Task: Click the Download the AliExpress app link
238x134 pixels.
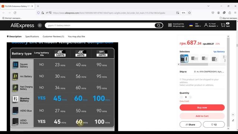Action: 178,25
